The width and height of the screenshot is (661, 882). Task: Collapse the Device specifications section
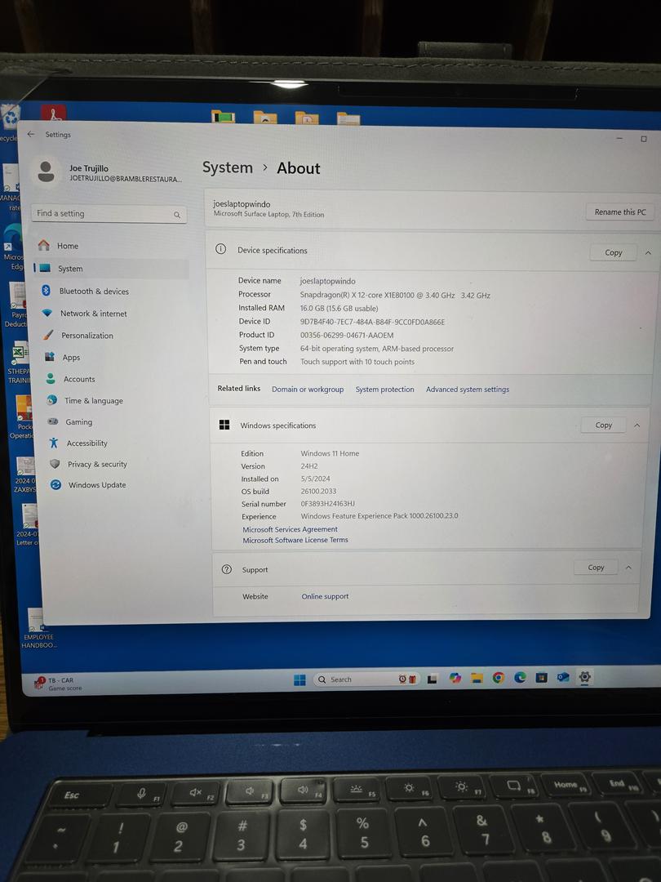pyautogui.click(x=648, y=252)
